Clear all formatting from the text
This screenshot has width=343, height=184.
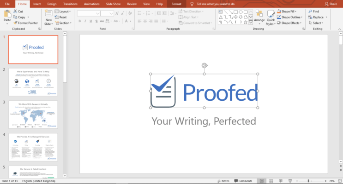[130, 13]
